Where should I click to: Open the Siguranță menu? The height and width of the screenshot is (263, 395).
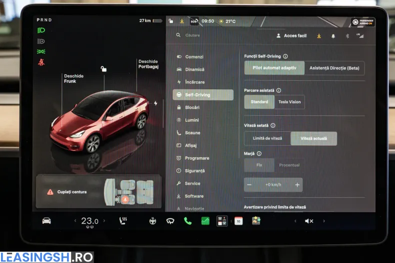(203, 171)
